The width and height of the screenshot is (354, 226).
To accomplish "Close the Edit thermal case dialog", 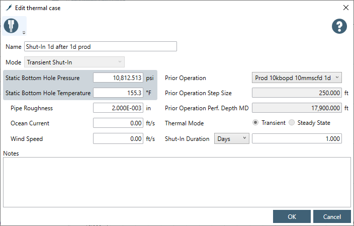I will pos(345,8).
